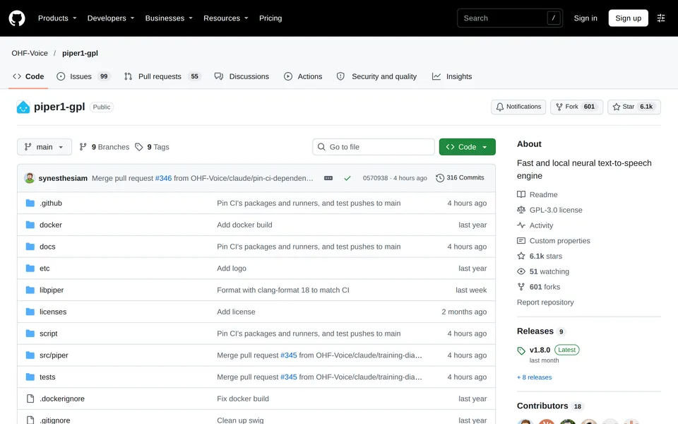
Task: Switch to the Pull requests tab
Action: (162, 76)
